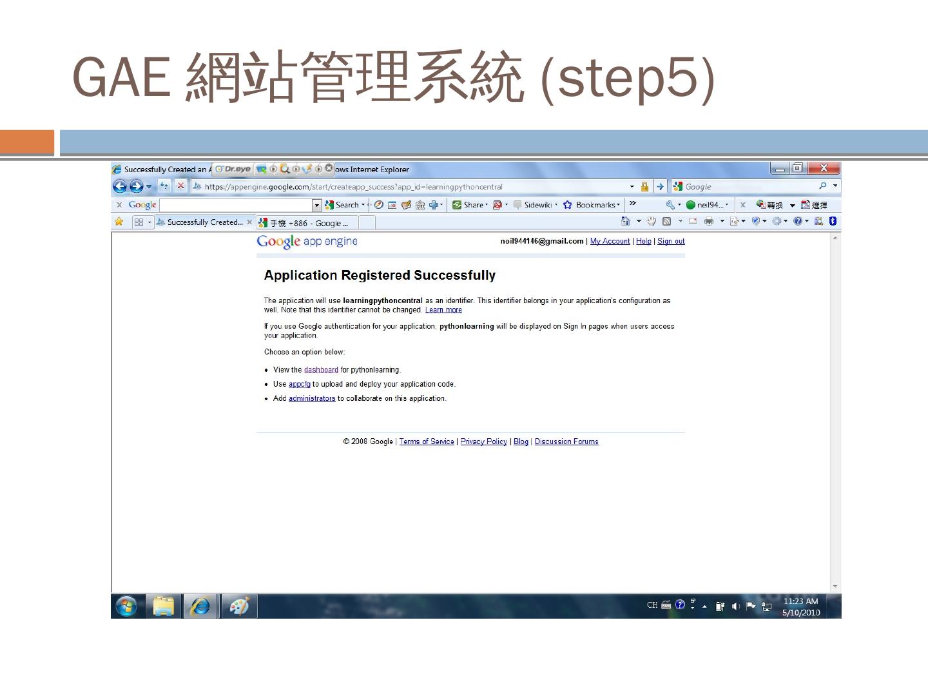Click the Google Toolbar Search button
This screenshot has height=696, width=928.
coord(344,205)
